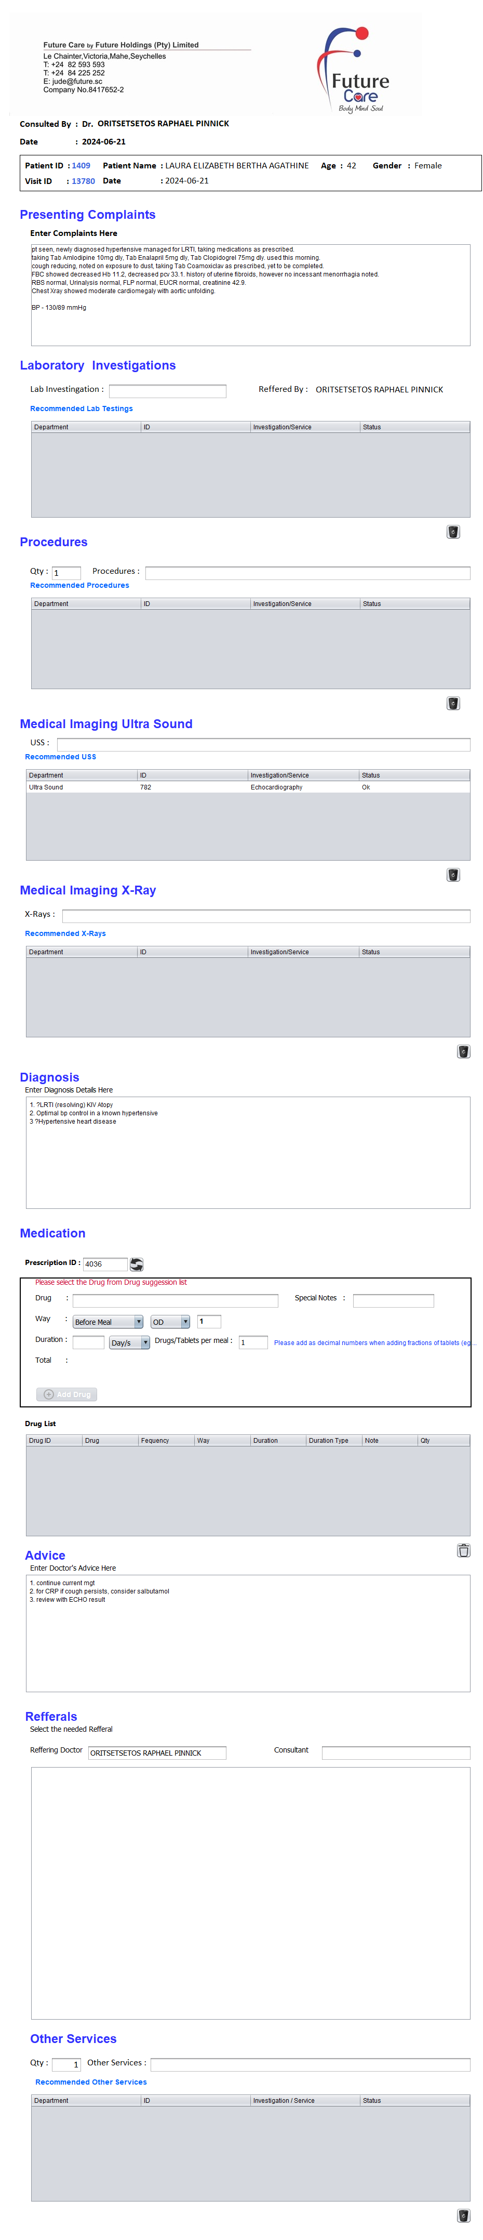Image resolution: width=483 pixels, height=2240 pixels.
Task: Refresh the Prescription ID with reload icon
Action: [137, 1264]
